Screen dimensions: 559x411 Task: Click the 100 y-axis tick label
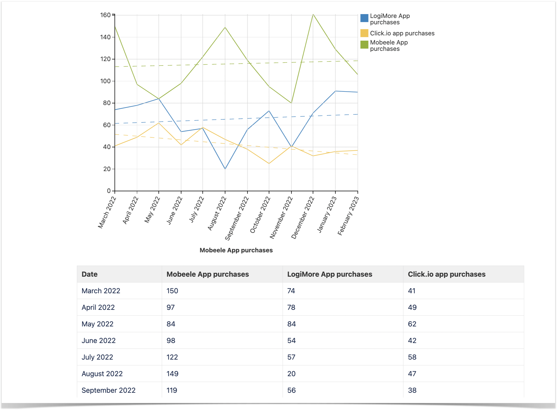tap(105, 81)
